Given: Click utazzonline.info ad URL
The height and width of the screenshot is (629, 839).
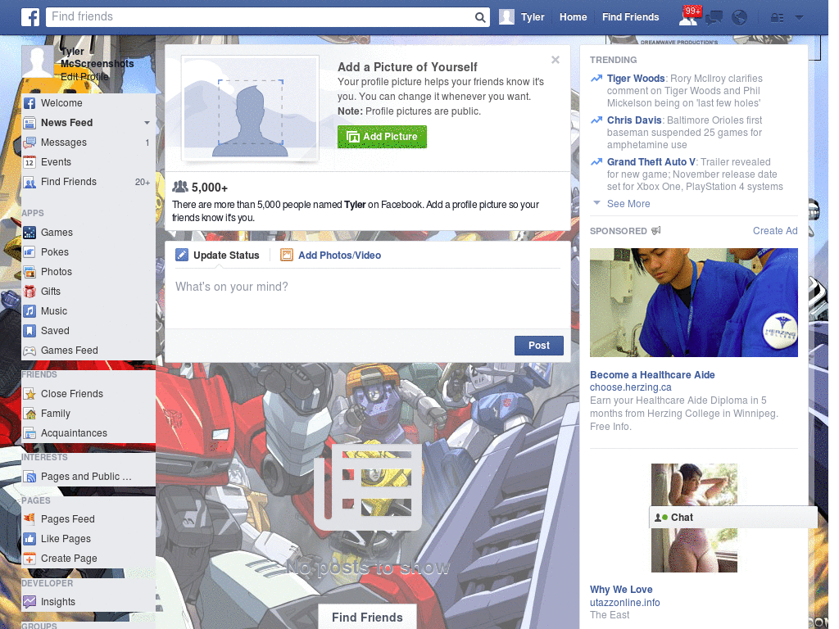Looking at the screenshot, I should click(624, 602).
